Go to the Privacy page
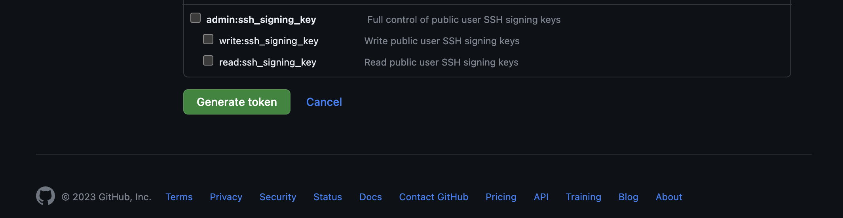The height and width of the screenshot is (218, 843). (226, 197)
